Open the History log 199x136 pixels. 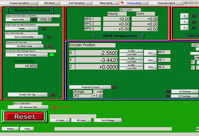(10, 129)
